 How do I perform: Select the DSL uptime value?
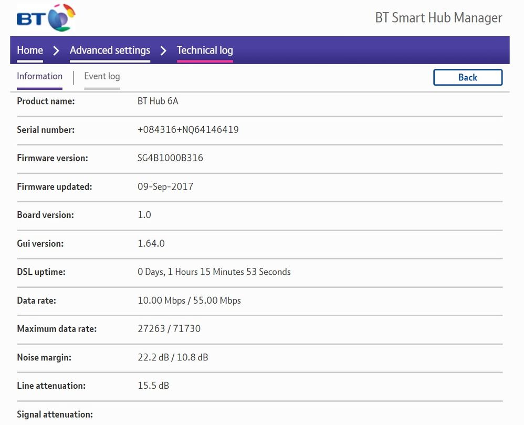214,272
